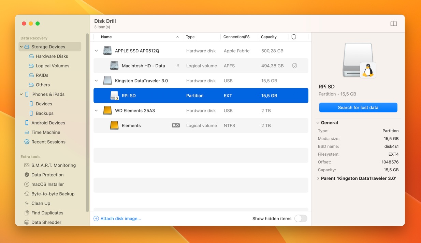Click the Time Machine icon
This screenshot has height=243, width=421.
pos(27,133)
